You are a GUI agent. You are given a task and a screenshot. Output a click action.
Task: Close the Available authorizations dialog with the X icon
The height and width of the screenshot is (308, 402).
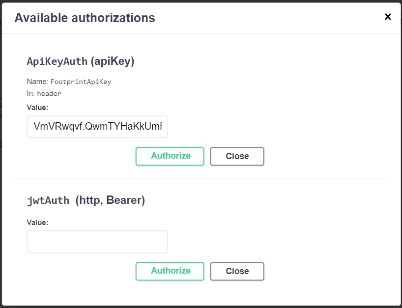click(x=388, y=16)
